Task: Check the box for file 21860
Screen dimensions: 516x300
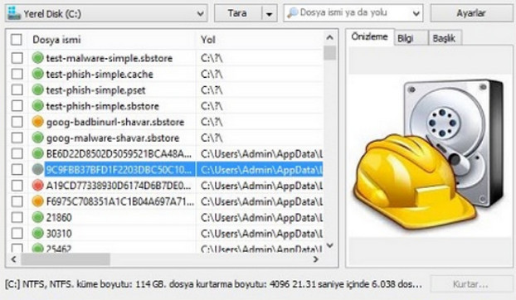Action: pos(17,217)
